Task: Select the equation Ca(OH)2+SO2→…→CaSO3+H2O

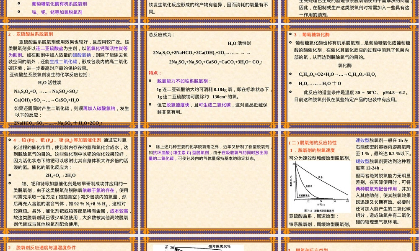Action: [47, 100]
